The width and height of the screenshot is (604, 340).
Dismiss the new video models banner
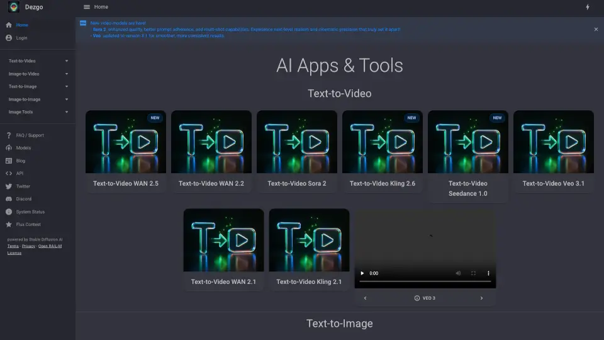596,29
